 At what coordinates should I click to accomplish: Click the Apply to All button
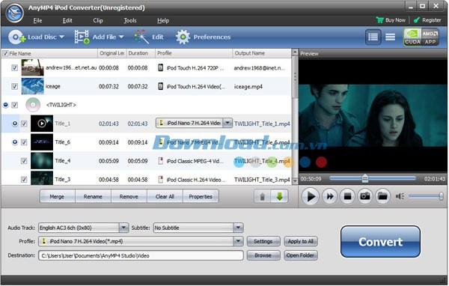click(x=300, y=241)
